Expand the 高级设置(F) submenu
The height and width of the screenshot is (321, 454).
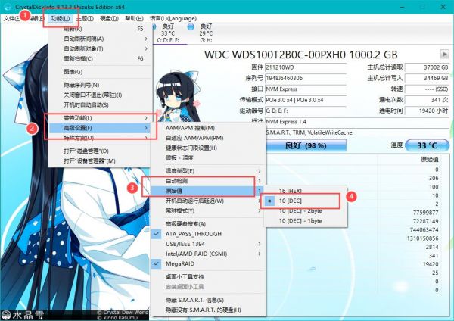[x=100, y=128]
